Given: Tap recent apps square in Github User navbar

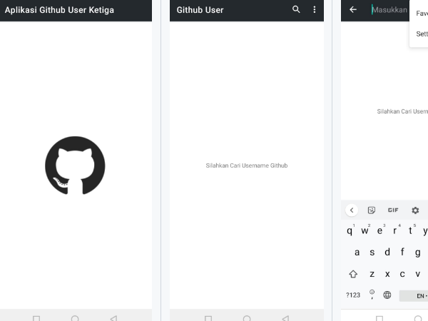Looking at the screenshot, I should click(208, 318).
